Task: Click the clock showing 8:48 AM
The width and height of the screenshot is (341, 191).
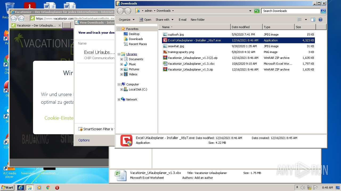Action: click(x=327, y=188)
